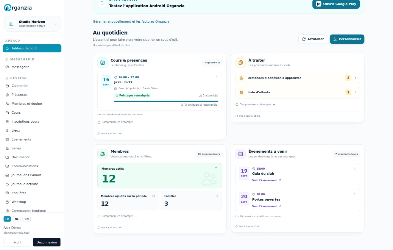
Task: Click the Lieux building icon
Action: tap(7, 130)
